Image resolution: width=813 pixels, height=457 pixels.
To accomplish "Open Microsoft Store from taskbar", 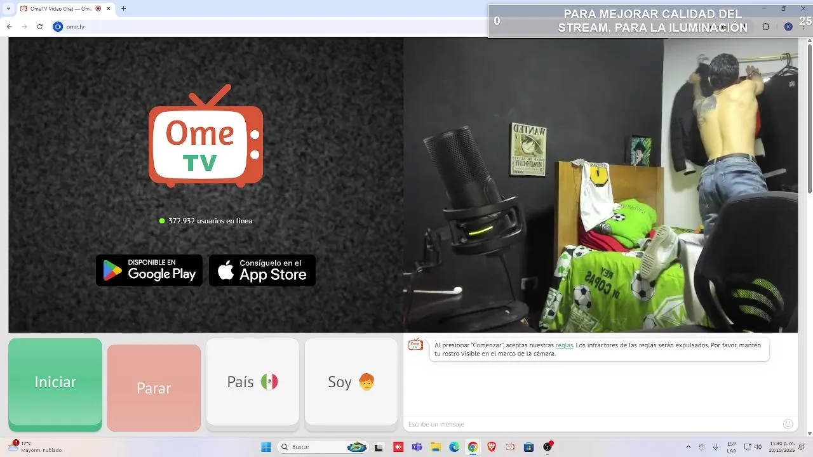I will coord(528,447).
